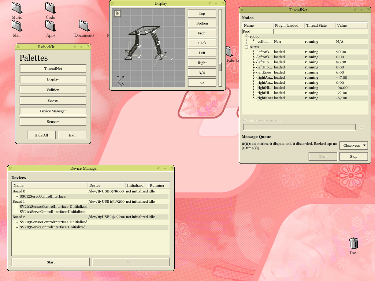Sort nodes by Name column header
The width and height of the screenshot is (375, 281).
257,25
